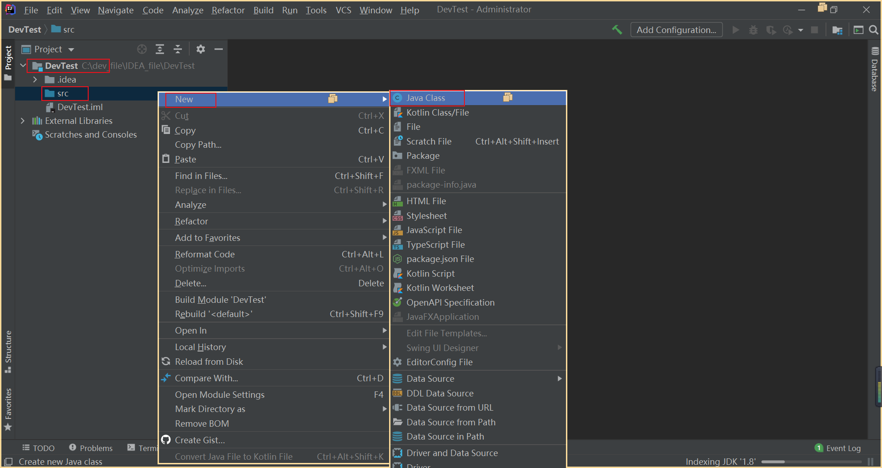Click the Indexing JDK progress bar
This screenshot has width=882, height=468.
coord(813,462)
